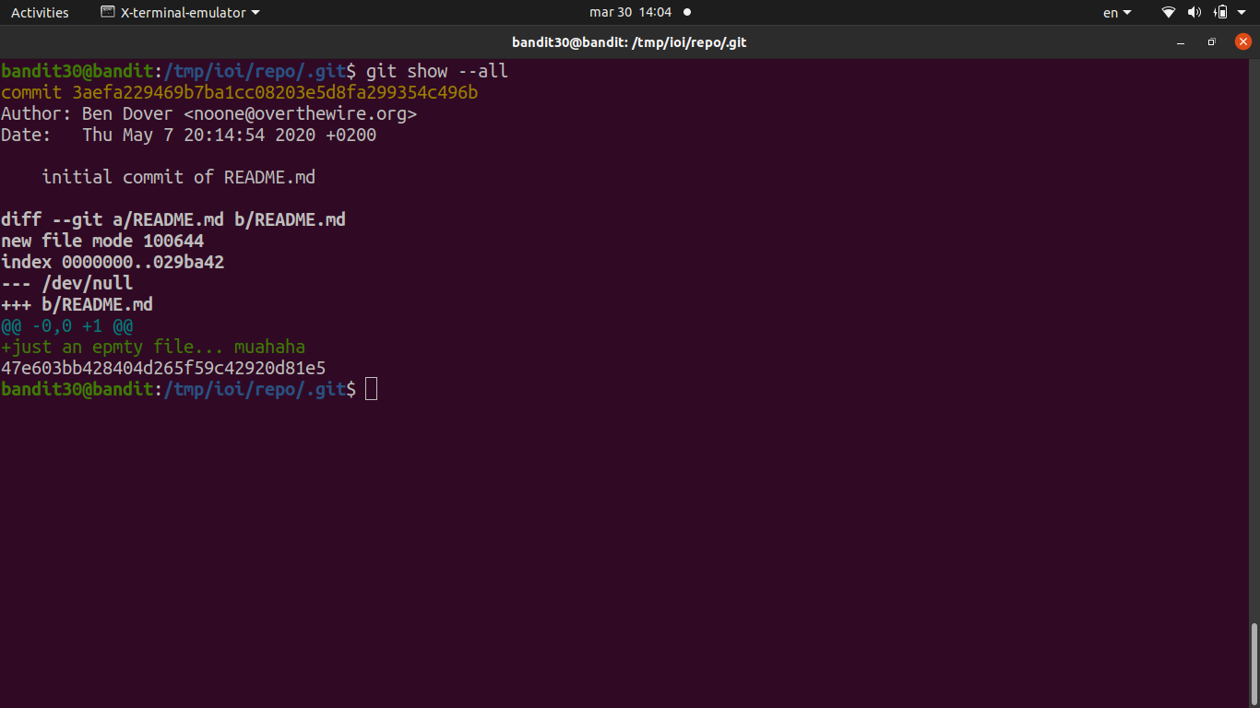Viewport: 1260px width, 708px height.
Task: Click the notification dot next to the clock
Action: (x=687, y=12)
